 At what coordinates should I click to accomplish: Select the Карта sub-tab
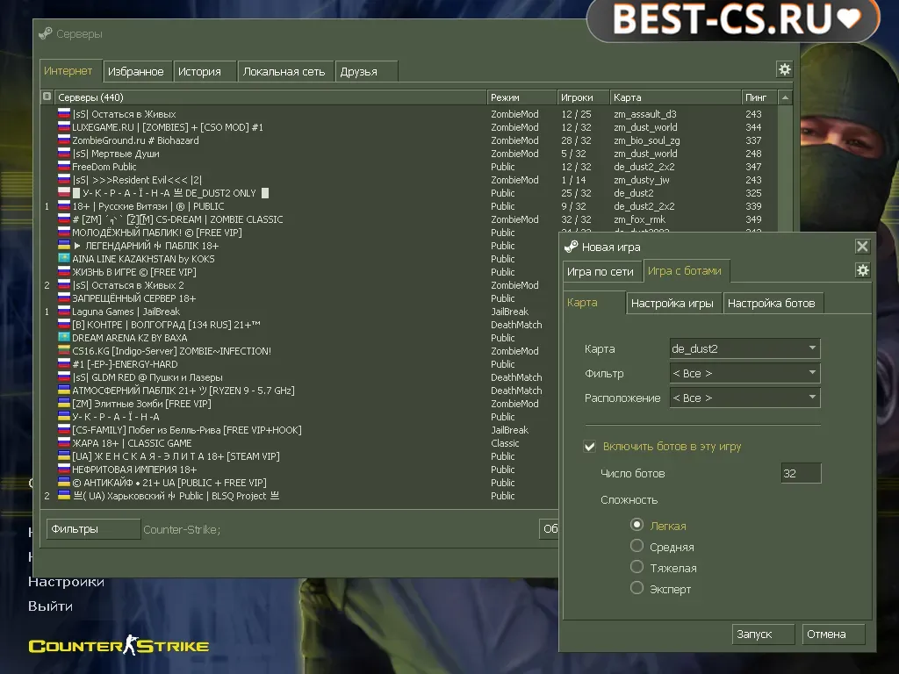pos(594,303)
